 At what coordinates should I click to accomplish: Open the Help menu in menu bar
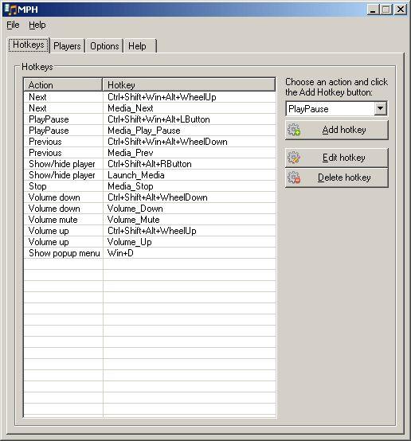37,25
